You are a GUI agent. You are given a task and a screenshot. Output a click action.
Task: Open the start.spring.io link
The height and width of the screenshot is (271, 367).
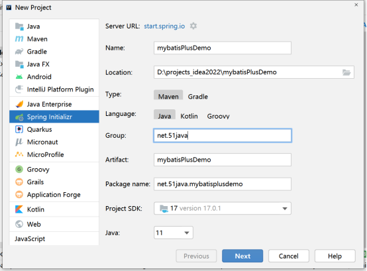[164, 26]
